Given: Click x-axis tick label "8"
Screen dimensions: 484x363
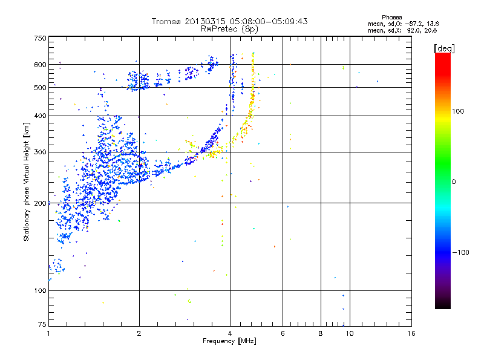Looking at the screenshot, I should (321, 333).
